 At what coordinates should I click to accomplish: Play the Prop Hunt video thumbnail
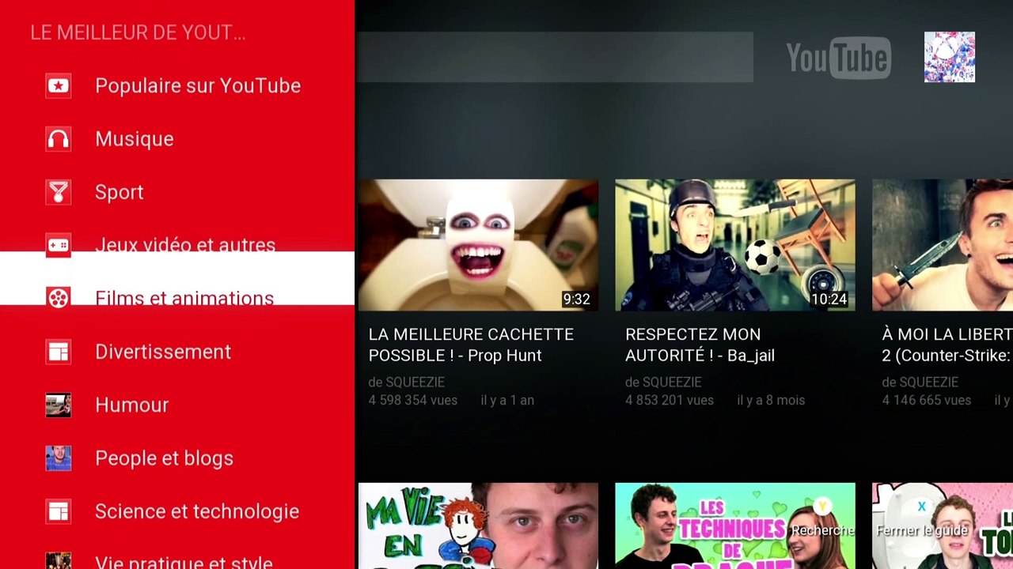click(479, 245)
